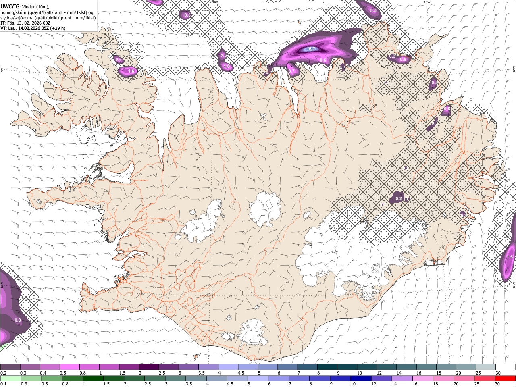Click the 9 label on the lower scale
The image size is (516, 387).
[x=331, y=384]
